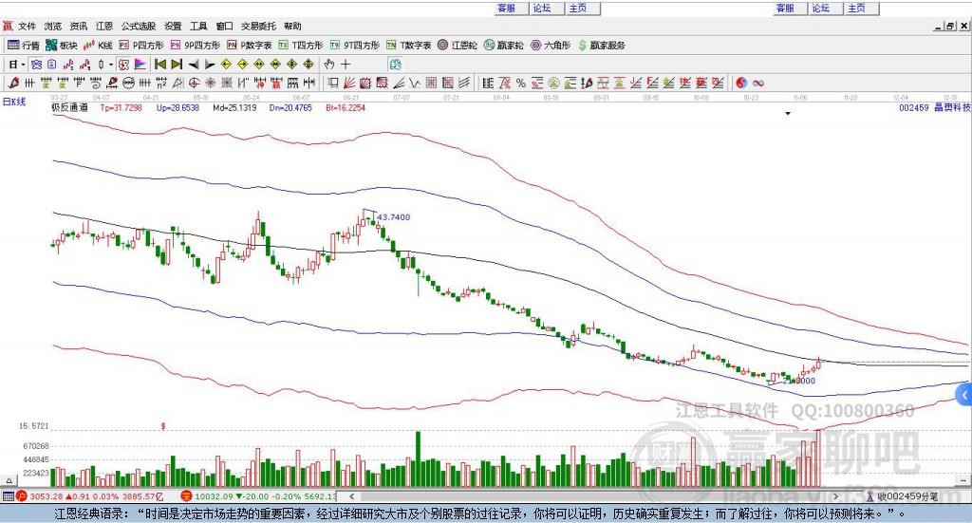Click first yellow diamond left-arrow icon
The image size is (972, 523).
226,65
